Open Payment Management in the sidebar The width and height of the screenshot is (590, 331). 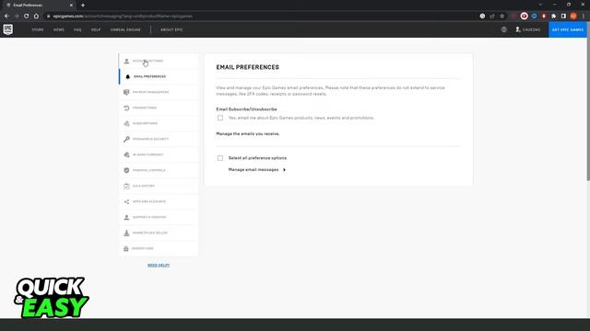[159, 92]
